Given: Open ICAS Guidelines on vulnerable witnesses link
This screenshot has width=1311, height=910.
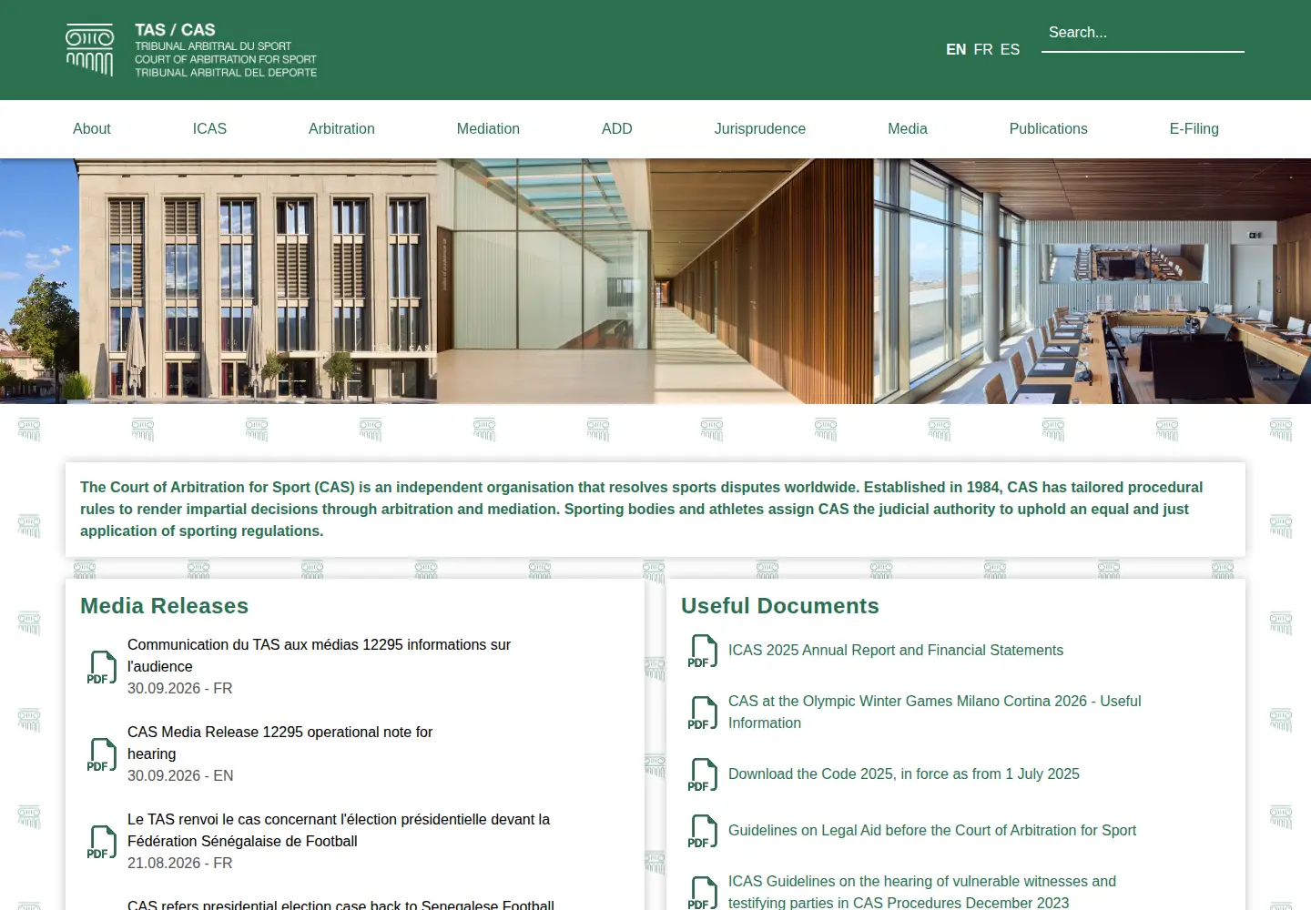Looking at the screenshot, I should (922, 893).
